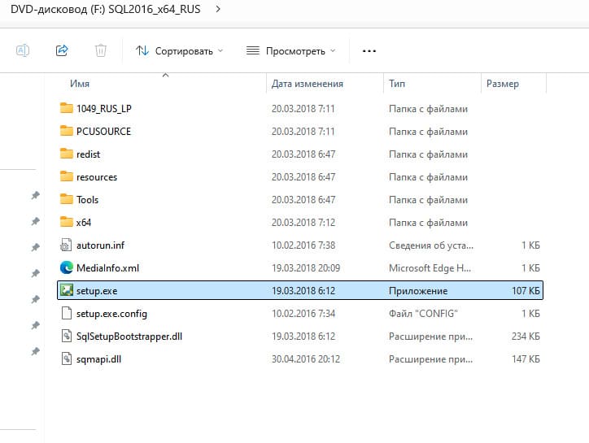
Task: Select the x64 folder name
Action: (x=84, y=223)
